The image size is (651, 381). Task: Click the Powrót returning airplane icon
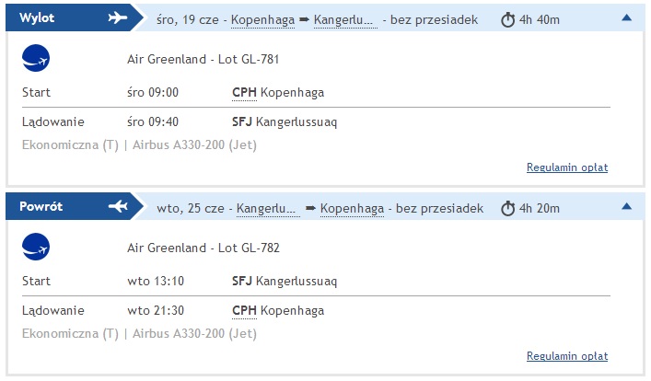click(x=118, y=206)
